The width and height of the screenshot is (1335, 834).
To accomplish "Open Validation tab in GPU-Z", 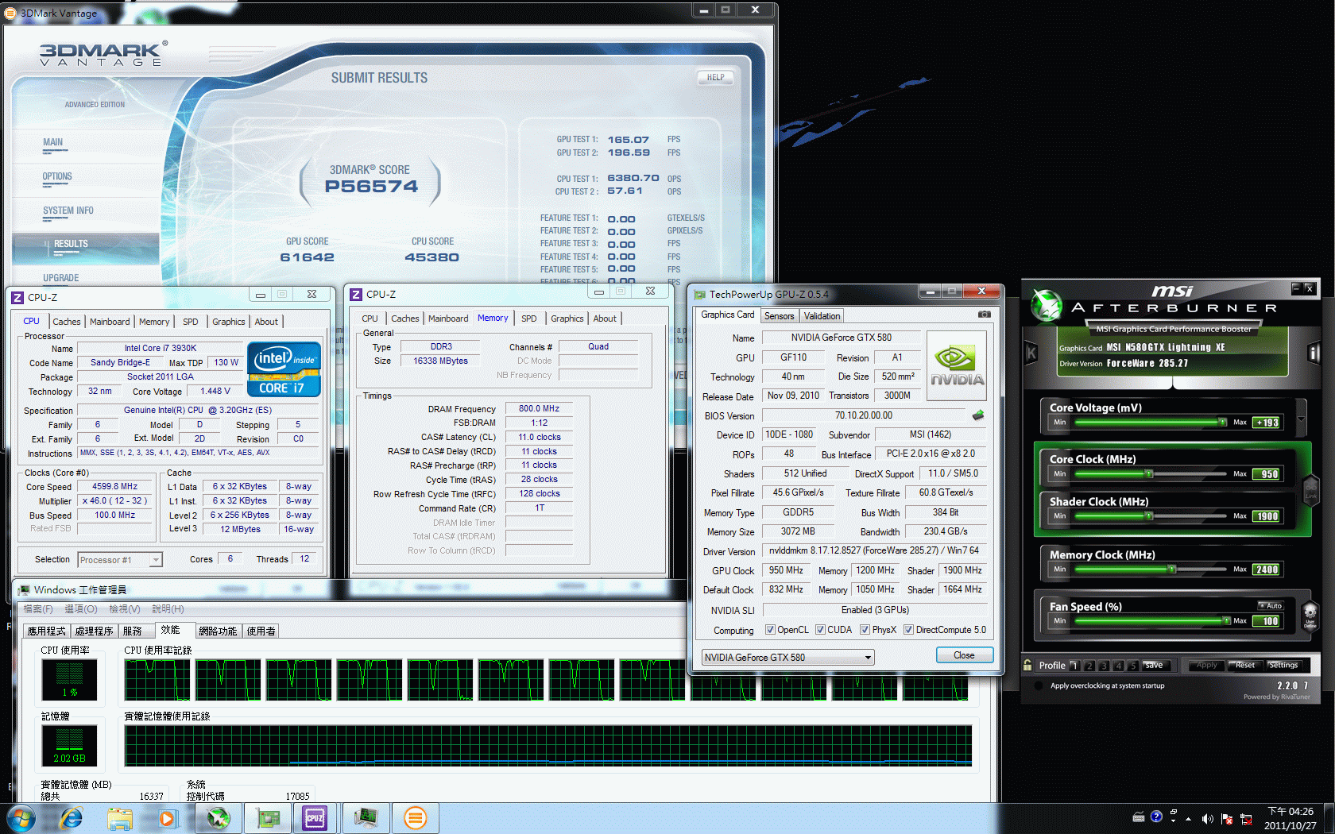I will (x=822, y=316).
